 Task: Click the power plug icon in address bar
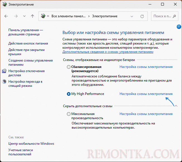point(43,16)
